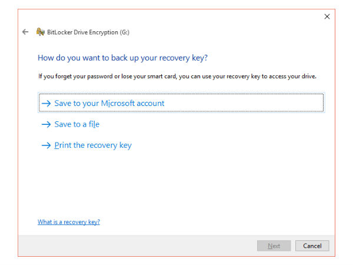The image size is (353, 265).
Task: Close the BitLocker Drive Encryption dialog
Action: point(327,16)
